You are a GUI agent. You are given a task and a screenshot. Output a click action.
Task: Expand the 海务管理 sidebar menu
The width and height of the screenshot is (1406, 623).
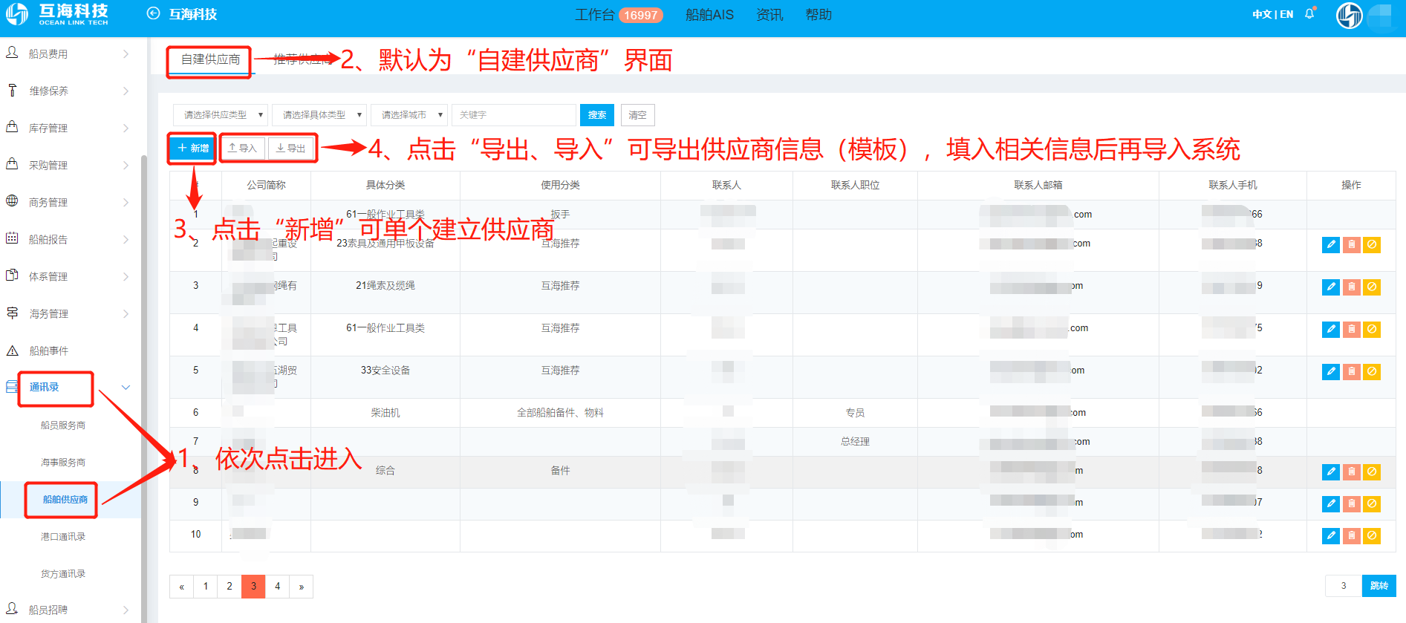click(x=70, y=313)
